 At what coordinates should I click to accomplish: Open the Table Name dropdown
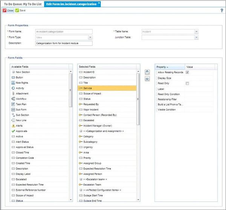point(197,32)
